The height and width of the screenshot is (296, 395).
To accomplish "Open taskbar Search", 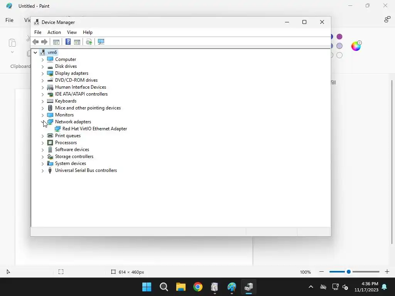I will coord(164,287).
